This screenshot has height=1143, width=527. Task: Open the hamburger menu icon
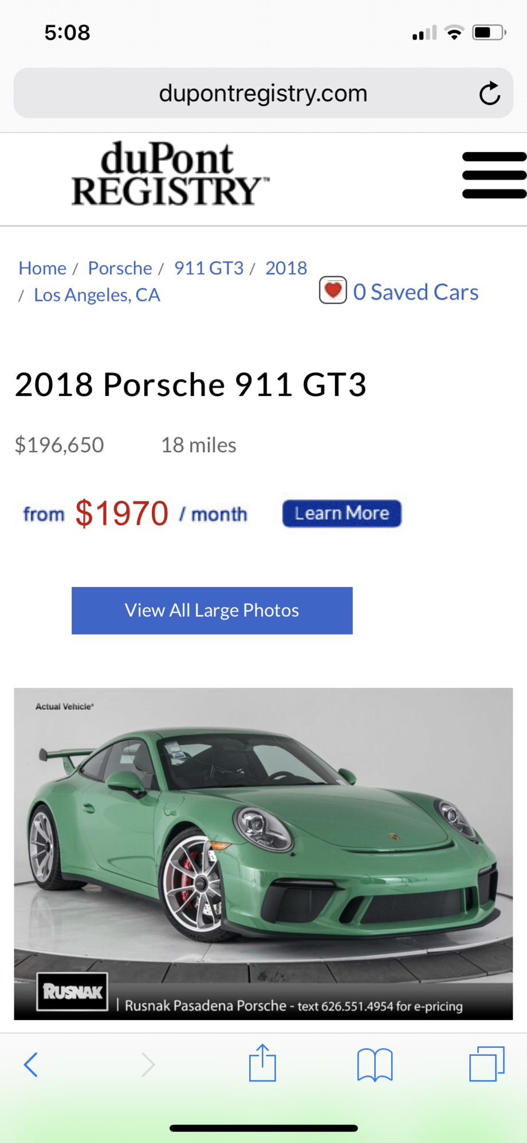click(494, 176)
